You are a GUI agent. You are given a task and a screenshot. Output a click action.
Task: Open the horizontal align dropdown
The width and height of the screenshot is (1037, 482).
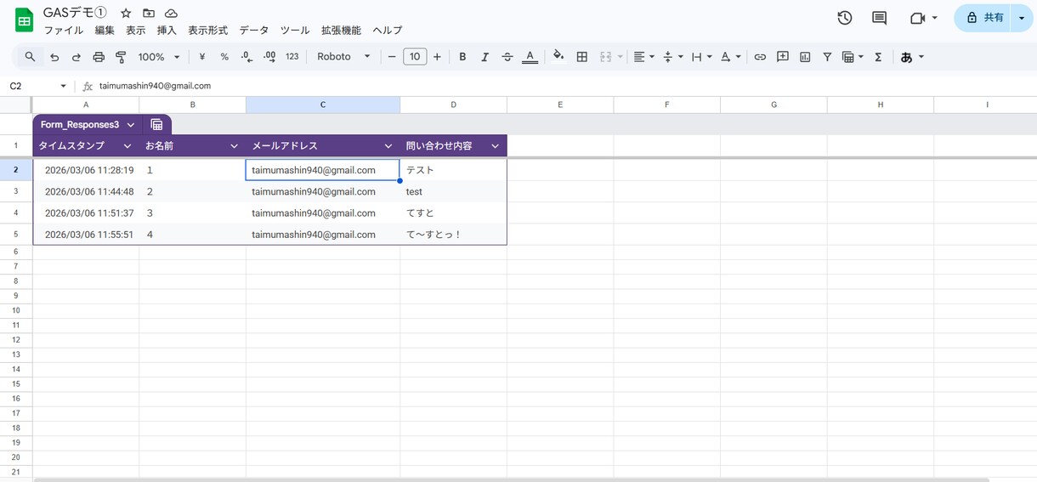(x=643, y=57)
